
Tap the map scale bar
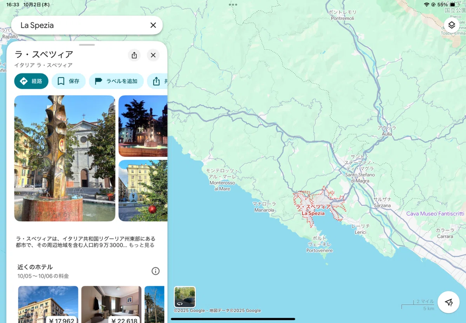[x=418, y=305]
